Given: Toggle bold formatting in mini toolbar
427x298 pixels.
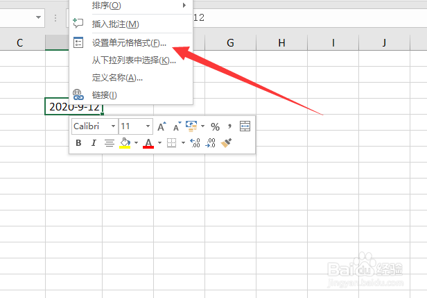Looking at the screenshot, I should (78, 142).
